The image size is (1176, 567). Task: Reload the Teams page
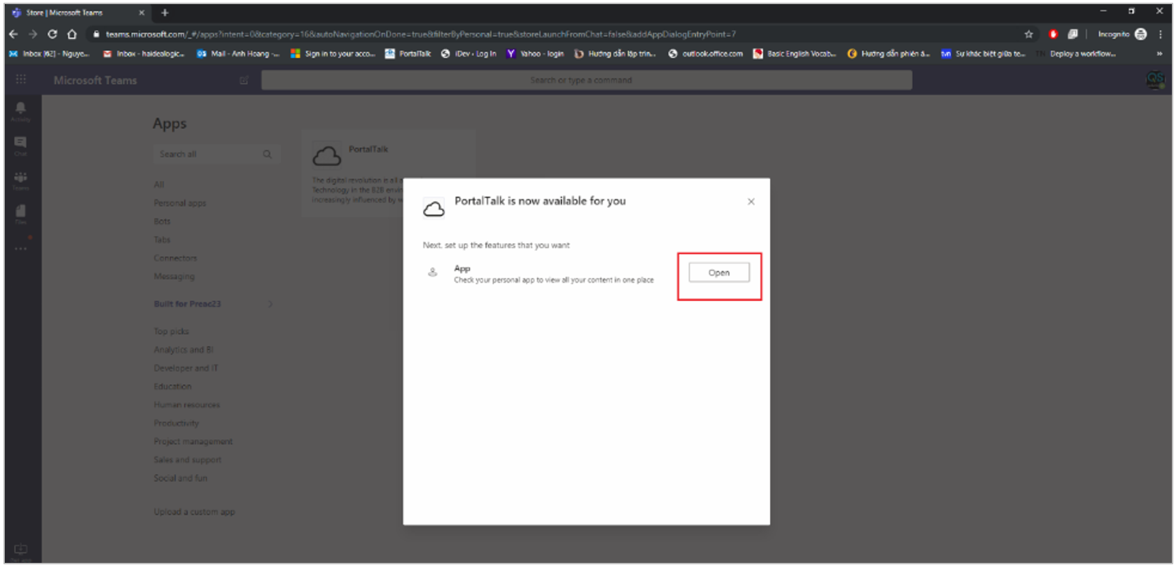pyautogui.click(x=53, y=34)
